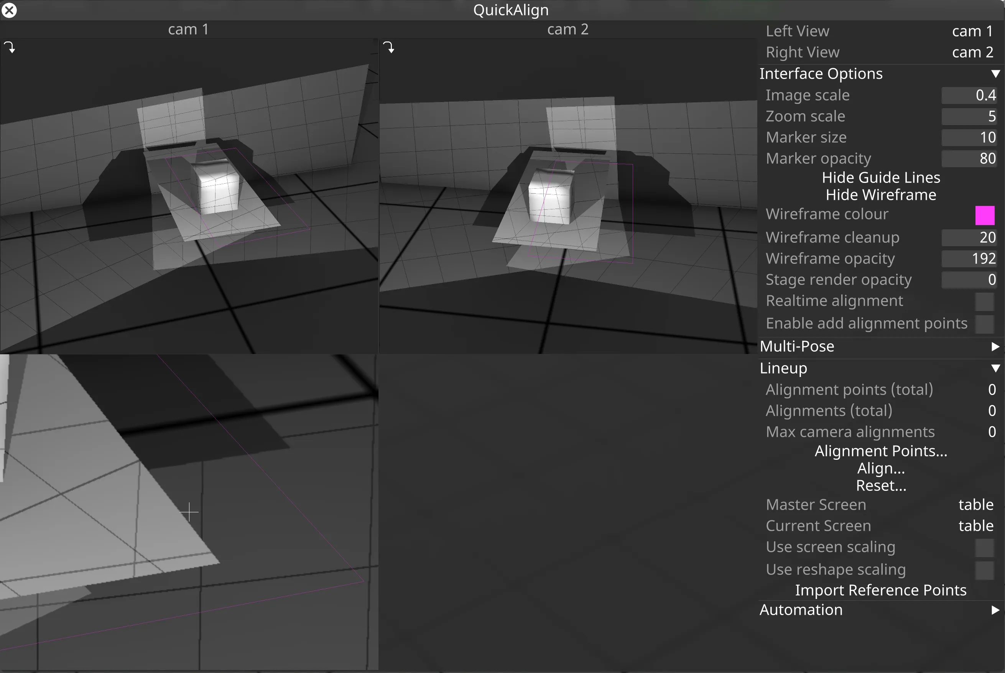The height and width of the screenshot is (673, 1005).
Task: Tick the Use screen scaling checkbox
Action: click(984, 547)
